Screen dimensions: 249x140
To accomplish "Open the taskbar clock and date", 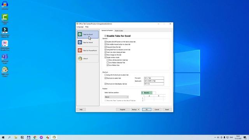I will point(238,137).
